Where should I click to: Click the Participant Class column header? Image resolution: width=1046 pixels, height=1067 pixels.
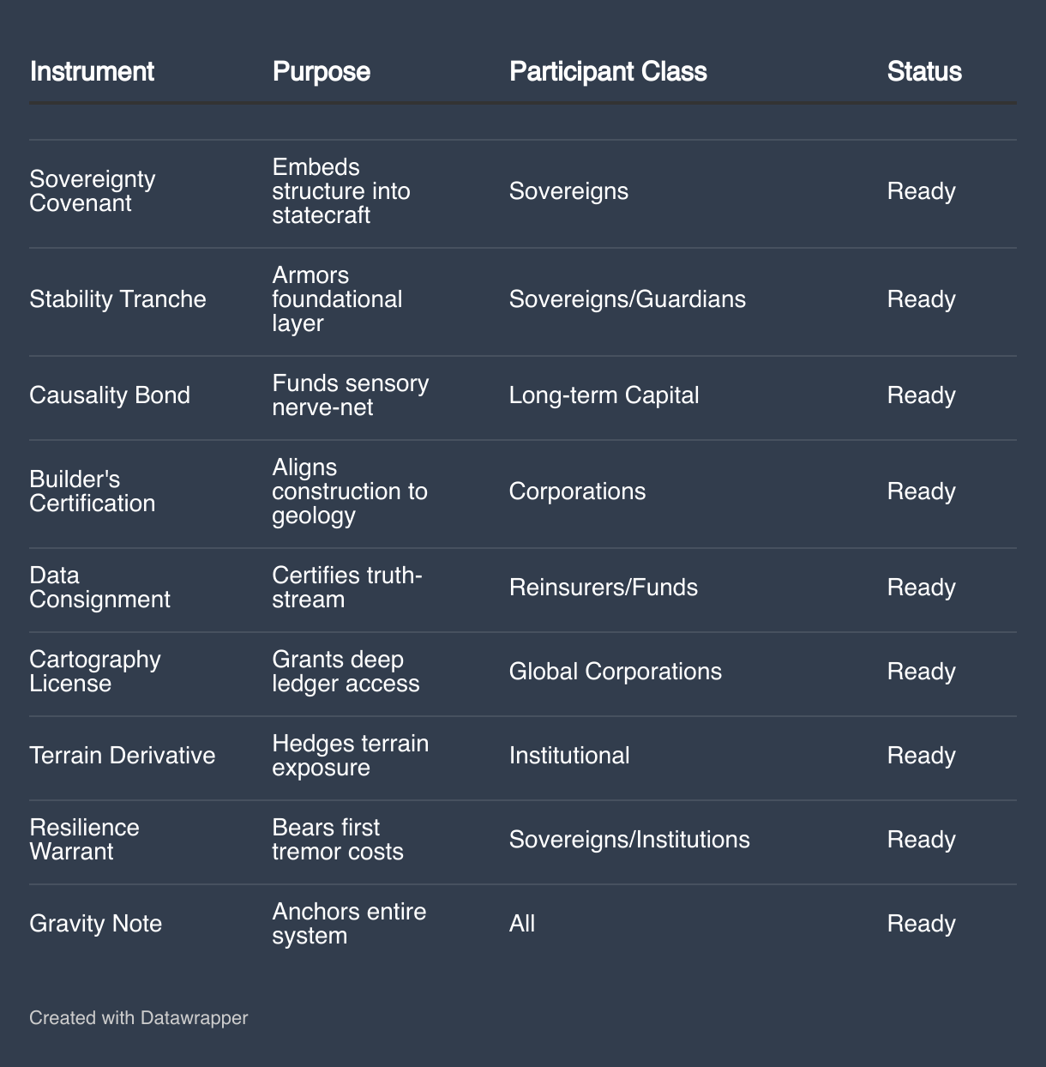pyautogui.click(x=607, y=71)
